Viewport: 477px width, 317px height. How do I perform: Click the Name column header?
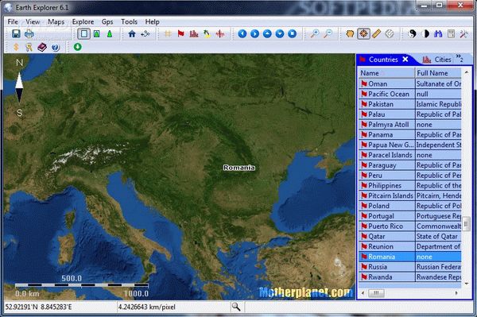386,73
